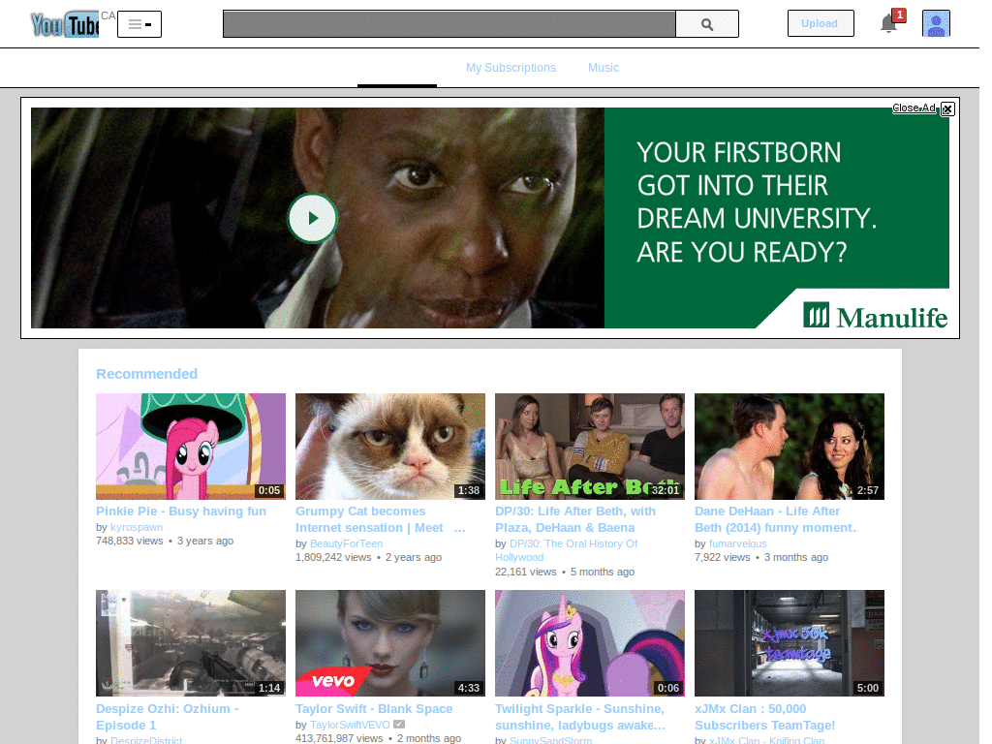Switch to My Subscriptions tab
Viewport: 992px width, 744px height.
coord(511,68)
